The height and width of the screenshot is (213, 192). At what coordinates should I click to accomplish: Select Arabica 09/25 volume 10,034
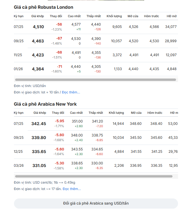(118, 138)
